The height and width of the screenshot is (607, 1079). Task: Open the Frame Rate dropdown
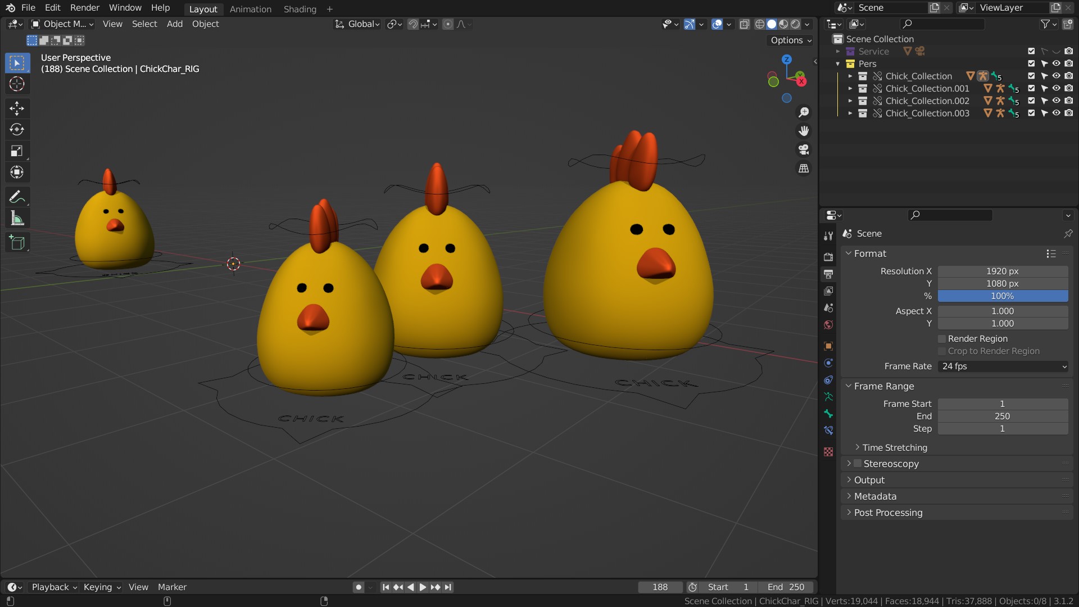click(1003, 366)
